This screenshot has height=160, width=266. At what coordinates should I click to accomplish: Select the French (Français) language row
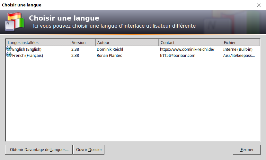(28, 56)
